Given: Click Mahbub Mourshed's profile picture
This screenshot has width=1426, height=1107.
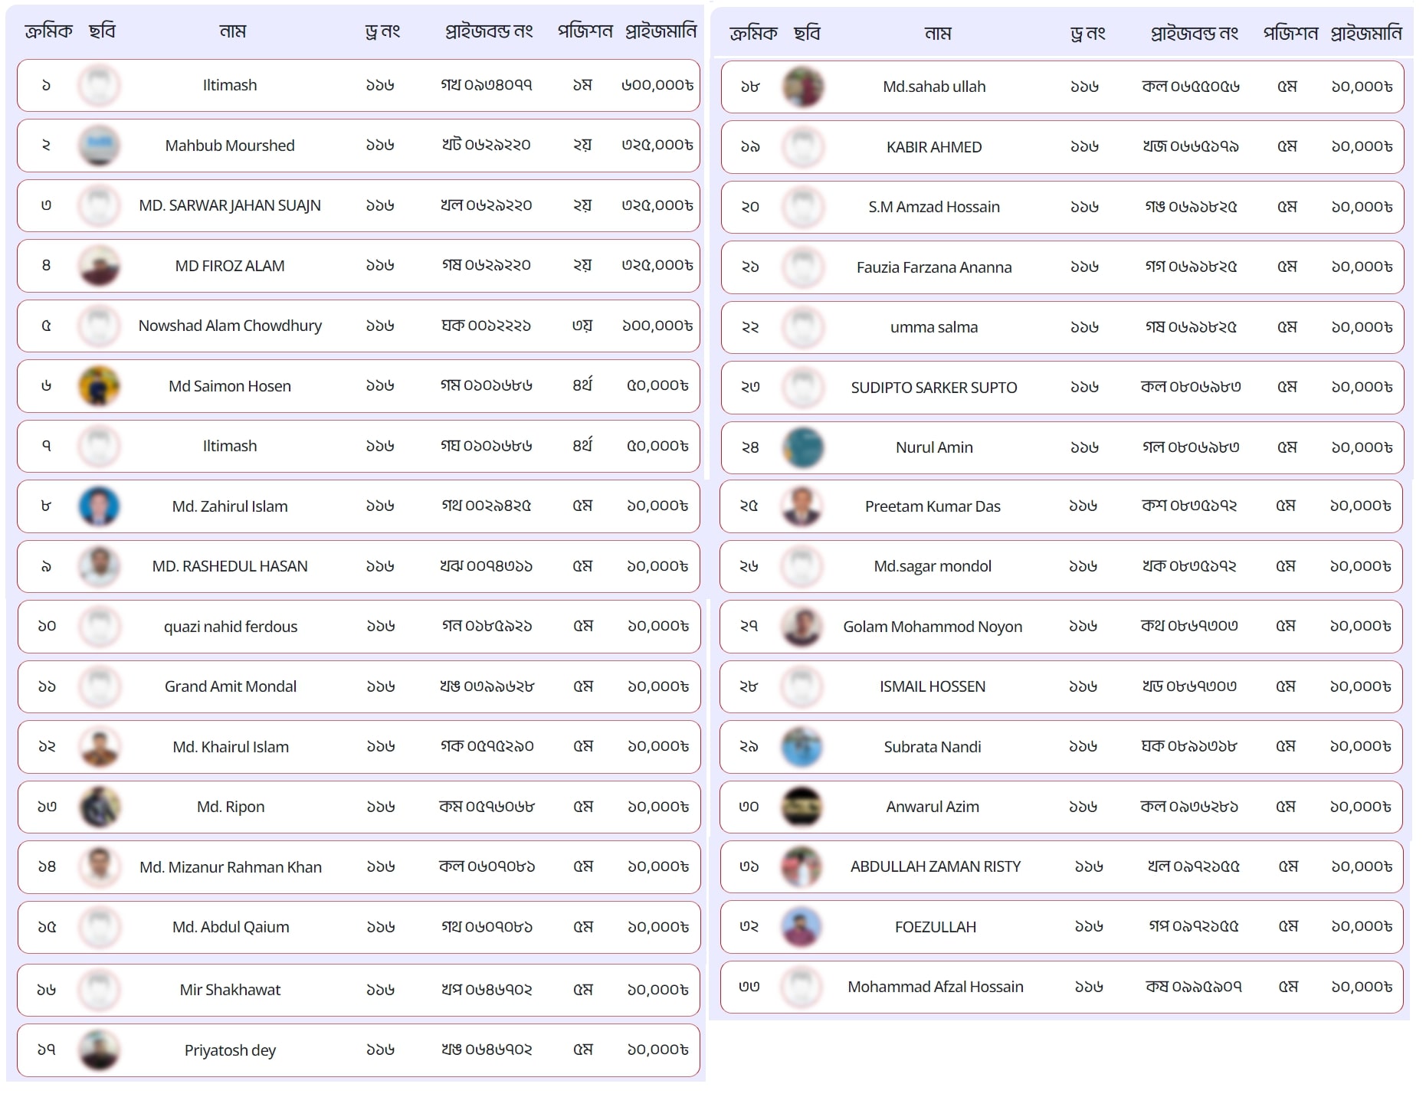Looking at the screenshot, I should 99,146.
